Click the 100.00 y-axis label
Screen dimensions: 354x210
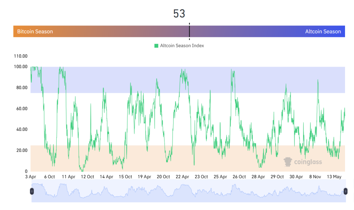click(x=21, y=67)
